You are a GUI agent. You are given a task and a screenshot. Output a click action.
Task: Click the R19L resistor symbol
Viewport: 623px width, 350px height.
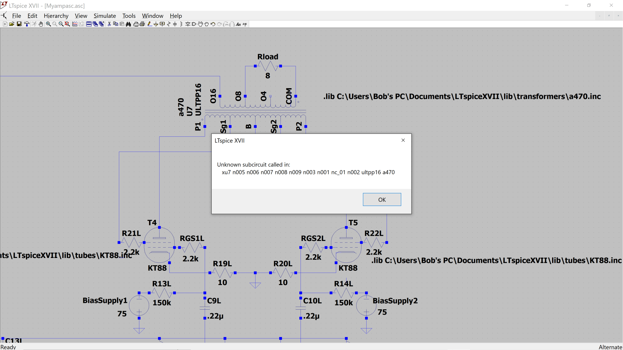point(222,273)
